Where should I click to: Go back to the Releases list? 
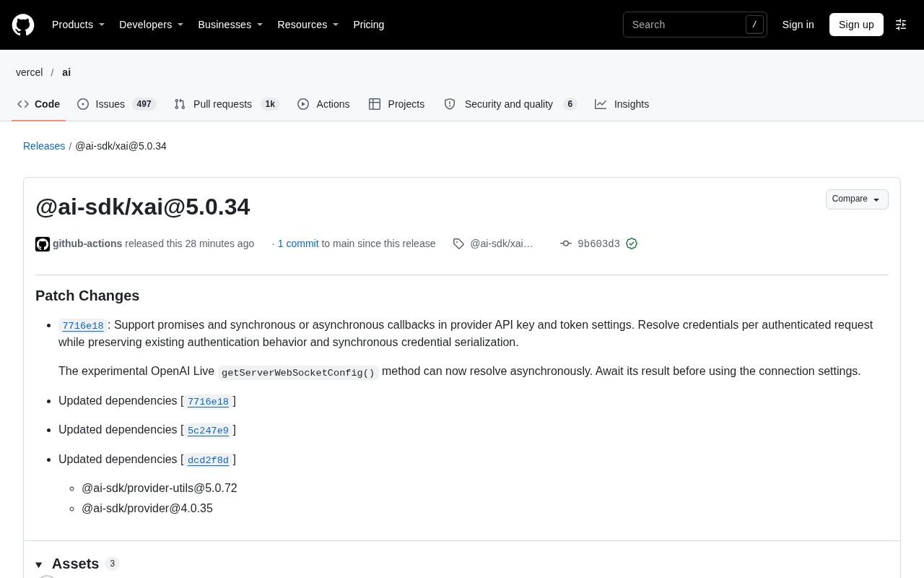(44, 146)
